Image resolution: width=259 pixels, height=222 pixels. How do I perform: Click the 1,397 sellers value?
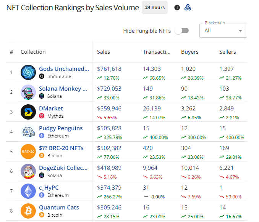pos(227,69)
